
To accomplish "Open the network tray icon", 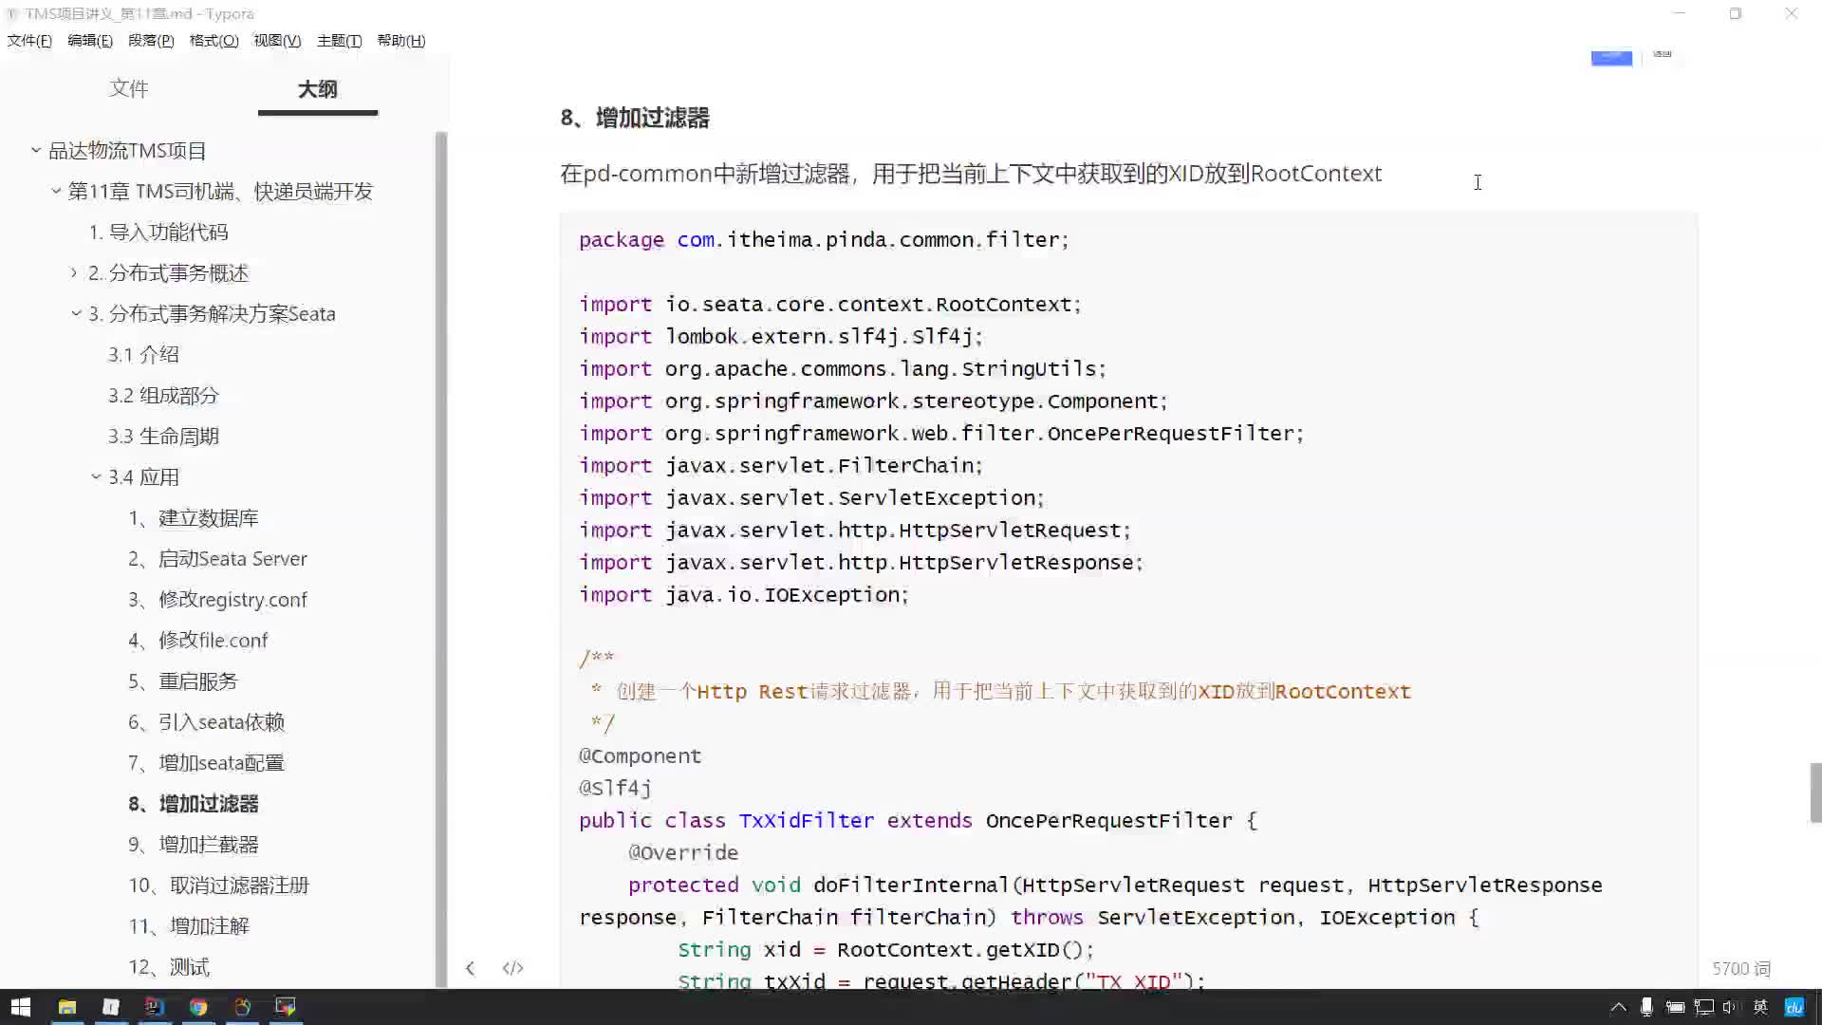I will pos(1703,1007).
